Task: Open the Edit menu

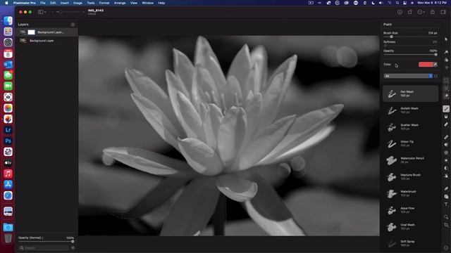Action: point(53,3)
